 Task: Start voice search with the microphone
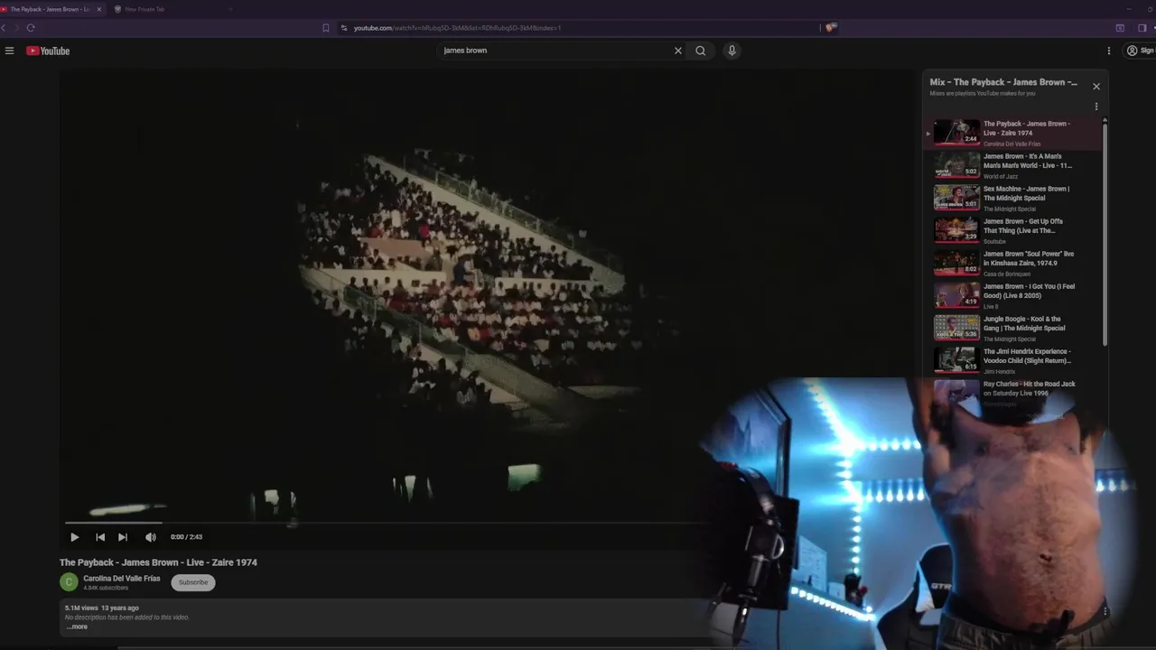pos(732,51)
